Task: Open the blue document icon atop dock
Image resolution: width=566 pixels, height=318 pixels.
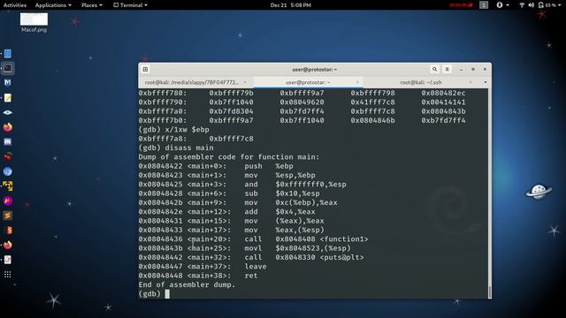Action: tap(8, 54)
